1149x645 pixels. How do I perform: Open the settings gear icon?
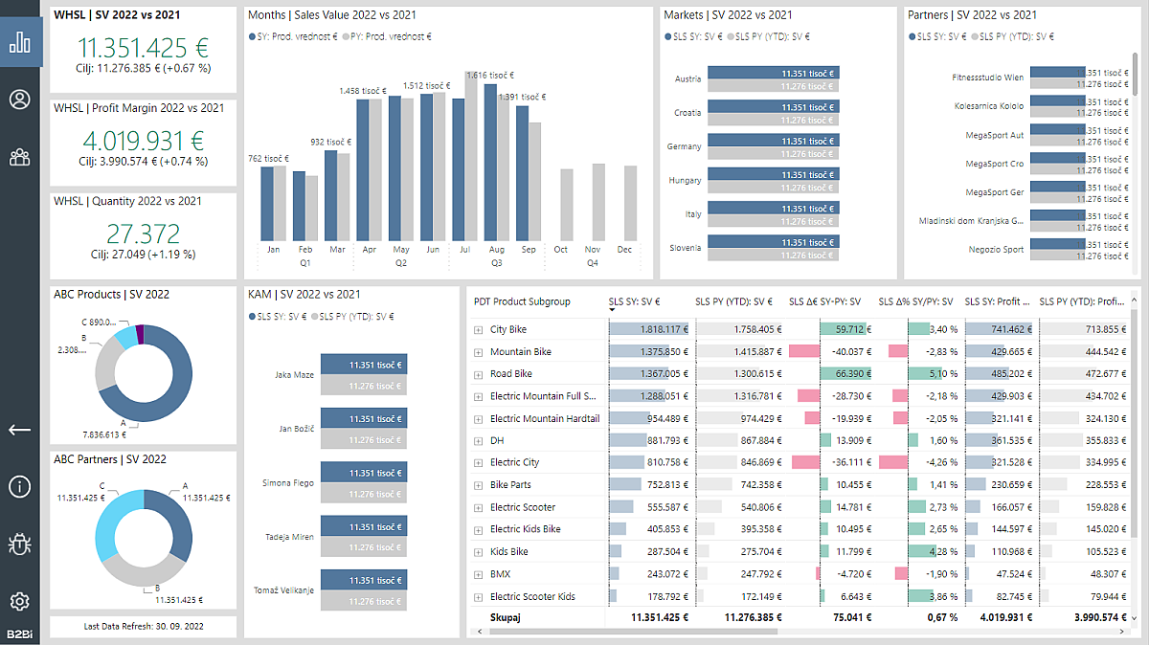tap(19, 600)
